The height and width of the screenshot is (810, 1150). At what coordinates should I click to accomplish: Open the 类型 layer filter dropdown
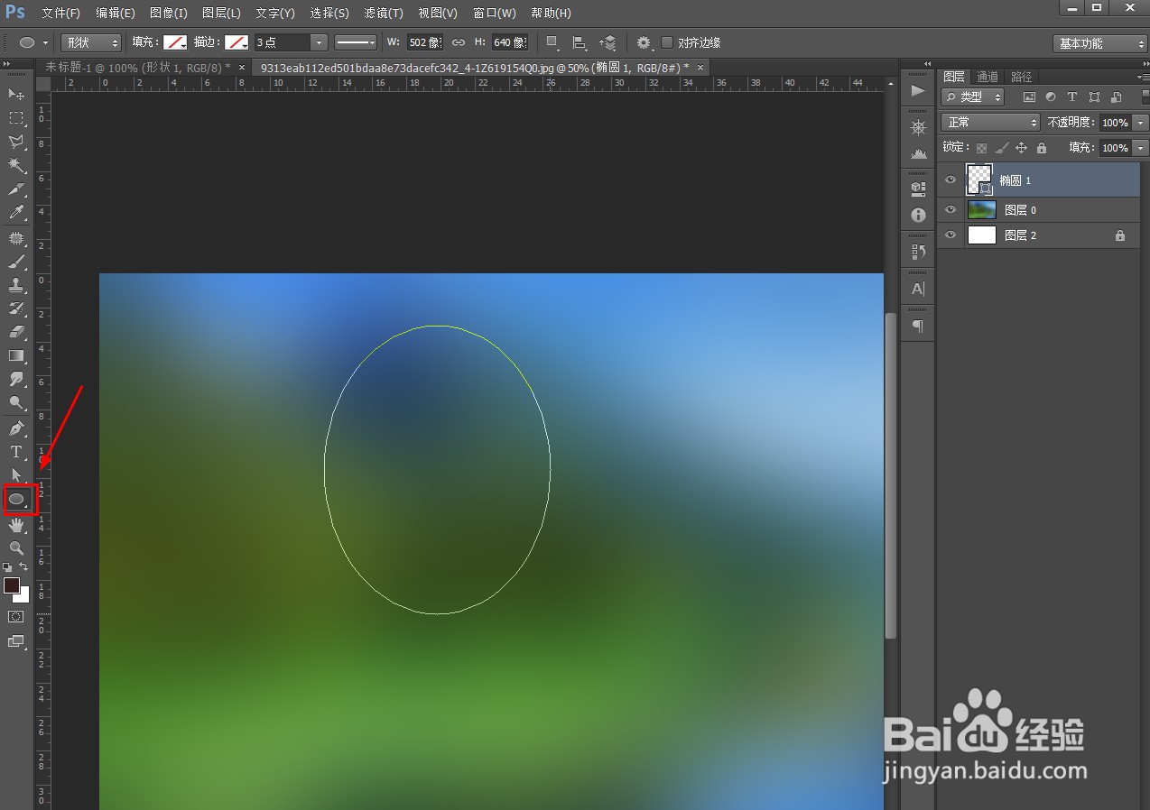(x=973, y=97)
